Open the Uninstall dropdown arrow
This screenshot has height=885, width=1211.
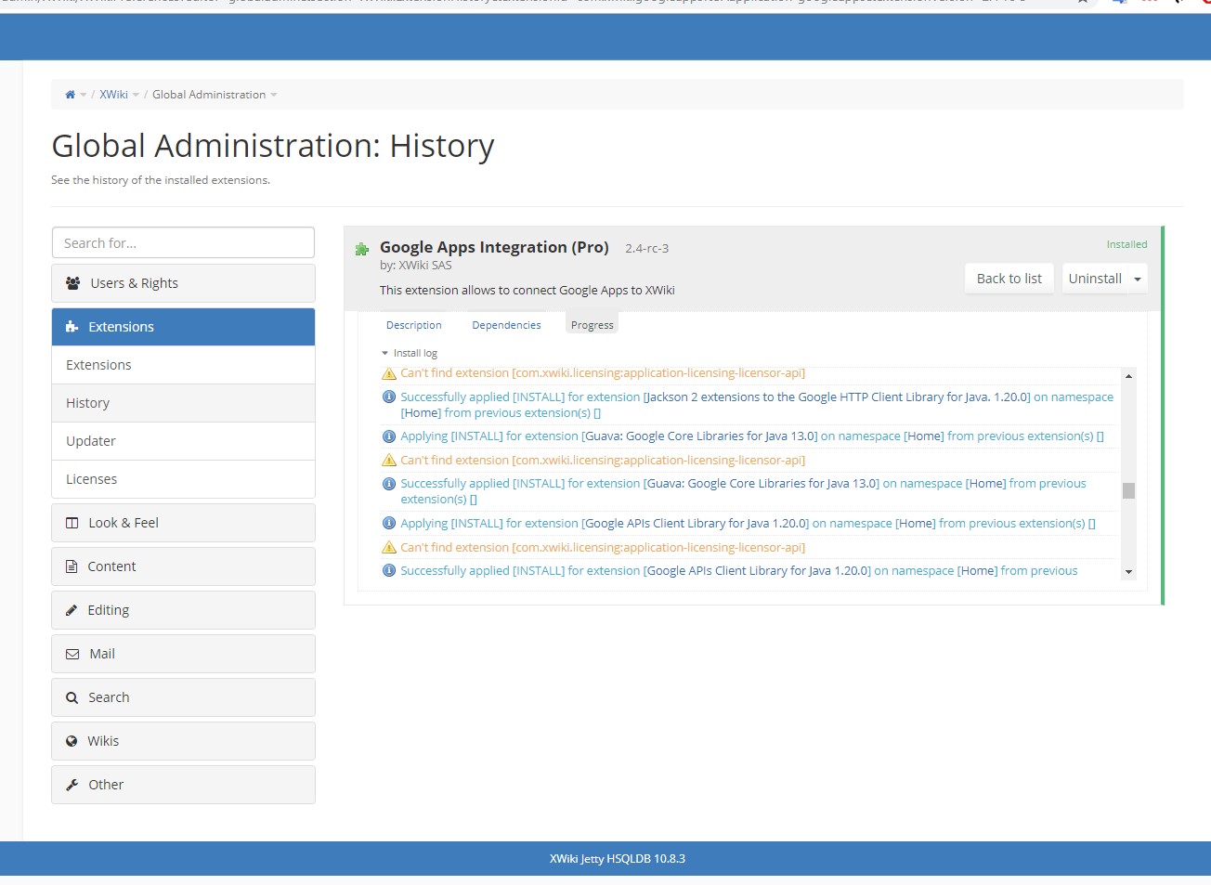[1136, 278]
